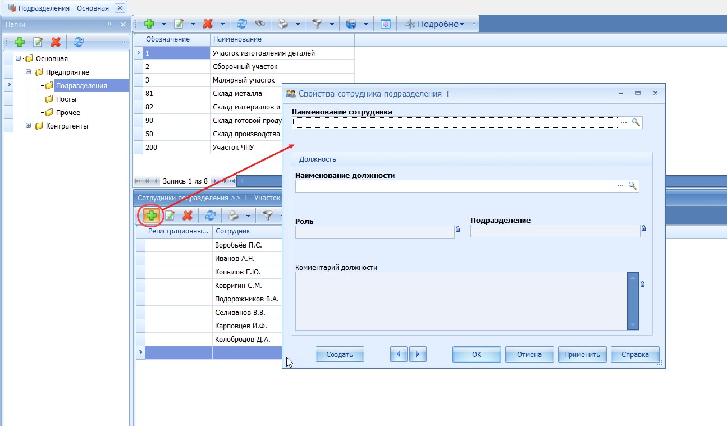
Task: Refresh the Папки folder tree
Action: pos(79,42)
